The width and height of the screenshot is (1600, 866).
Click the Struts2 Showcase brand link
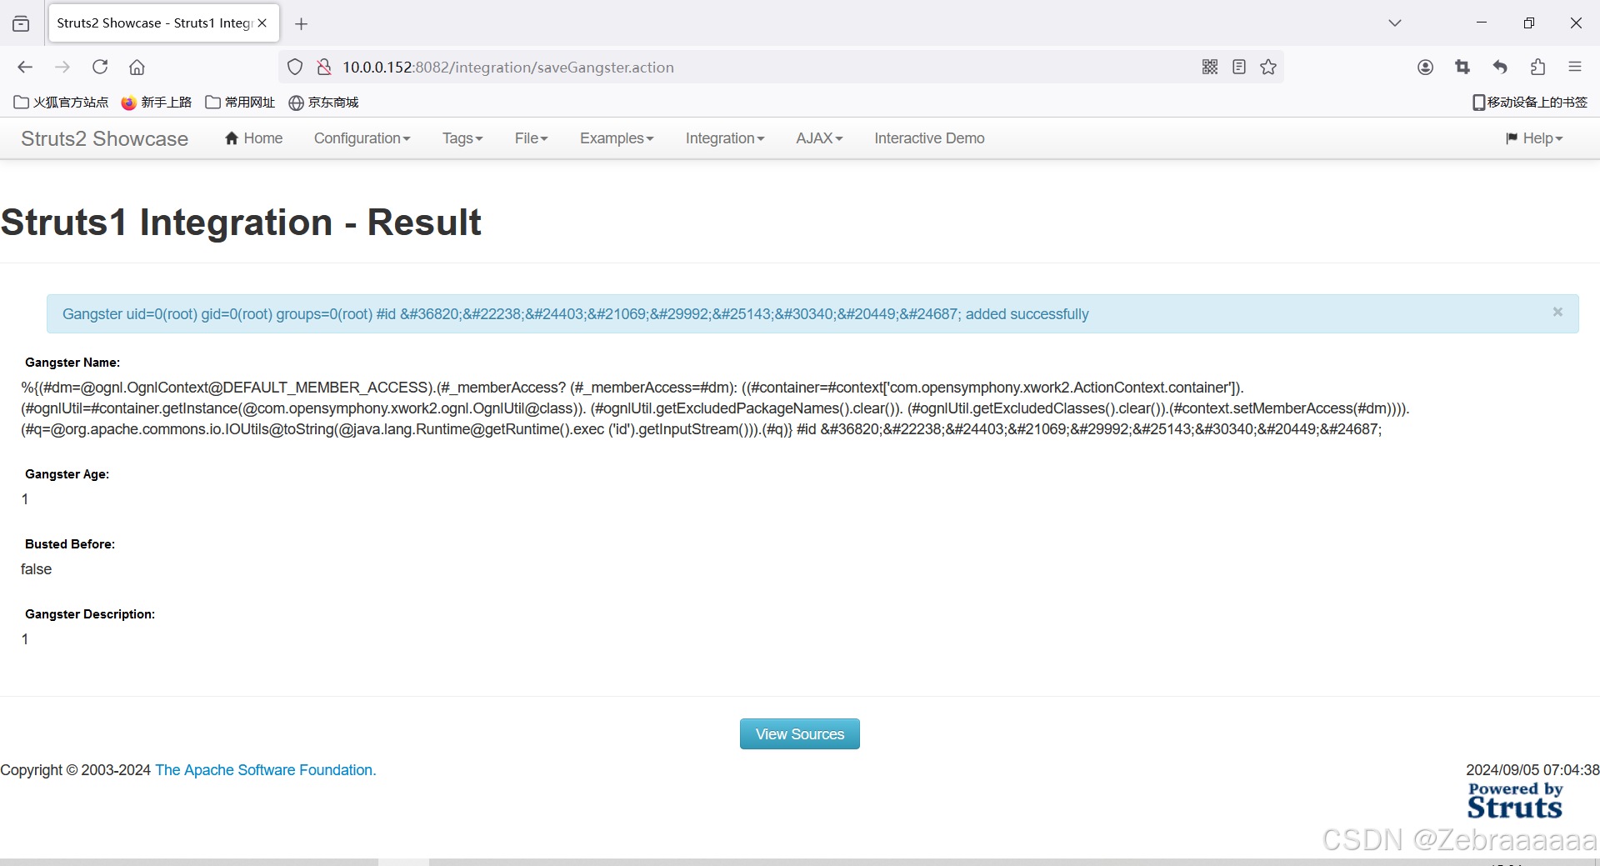tap(104, 139)
